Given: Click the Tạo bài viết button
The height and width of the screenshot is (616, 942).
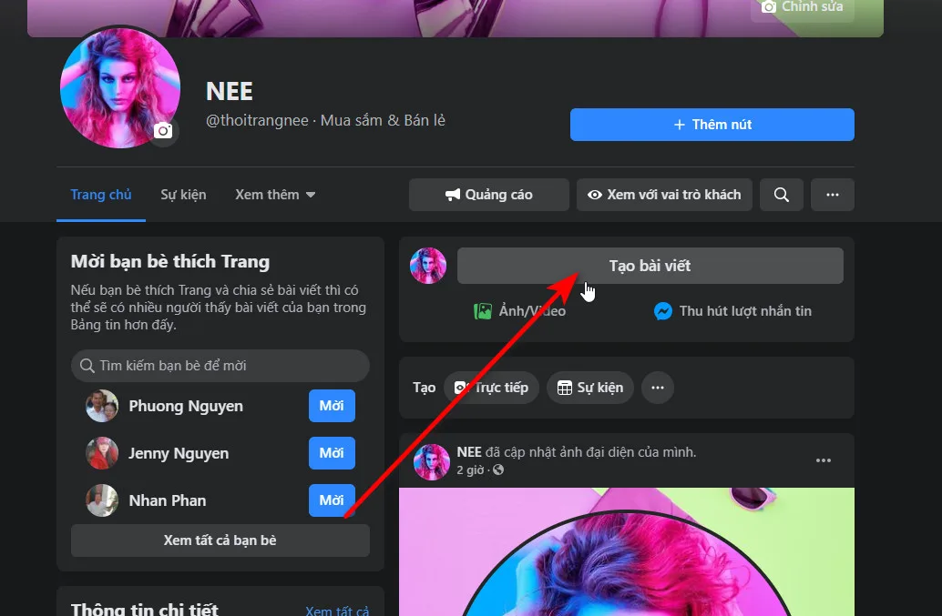Looking at the screenshot, I should pyautogui.click(x=650, y=266).
